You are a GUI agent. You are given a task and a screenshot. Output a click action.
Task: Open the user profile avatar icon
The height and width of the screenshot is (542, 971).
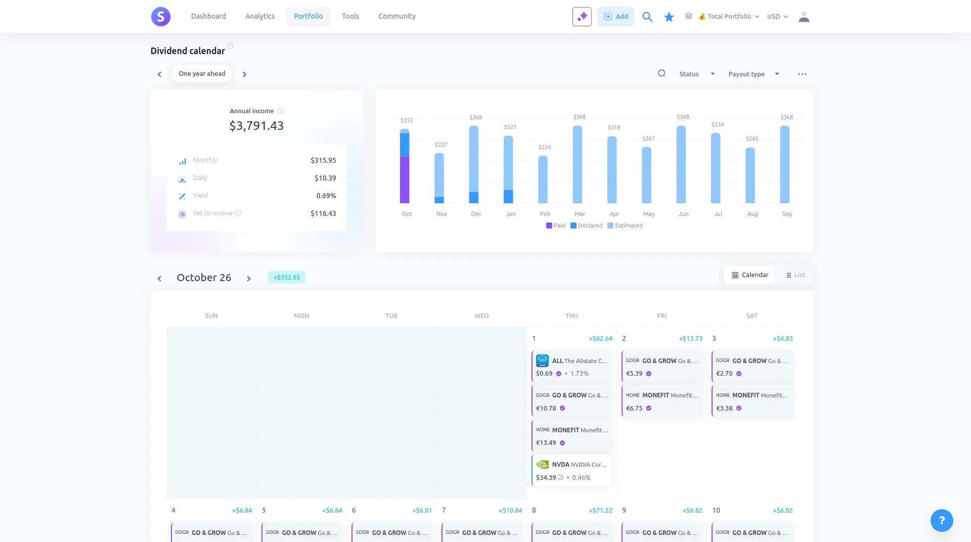pos(804,17)
